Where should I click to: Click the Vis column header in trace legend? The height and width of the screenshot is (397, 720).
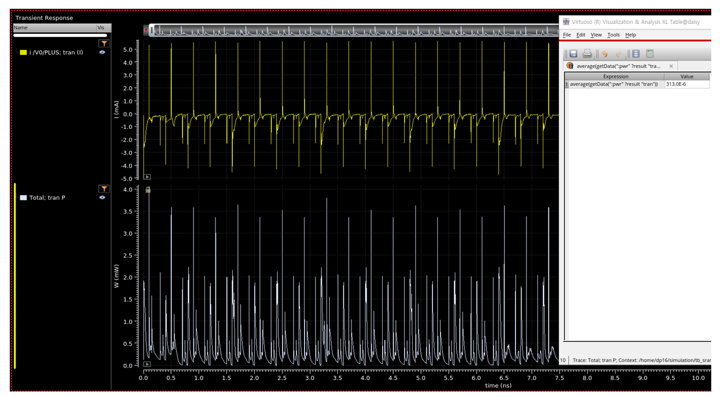tap(103, 28)
